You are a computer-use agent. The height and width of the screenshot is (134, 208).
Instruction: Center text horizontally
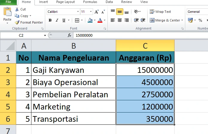[x=120, y=20]
